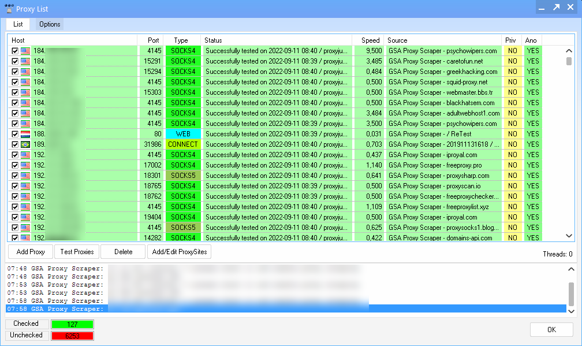This screenshot has width=582, height=346.
Task: Click US flag icon on port 17002 row
Action: coord(25,165)
